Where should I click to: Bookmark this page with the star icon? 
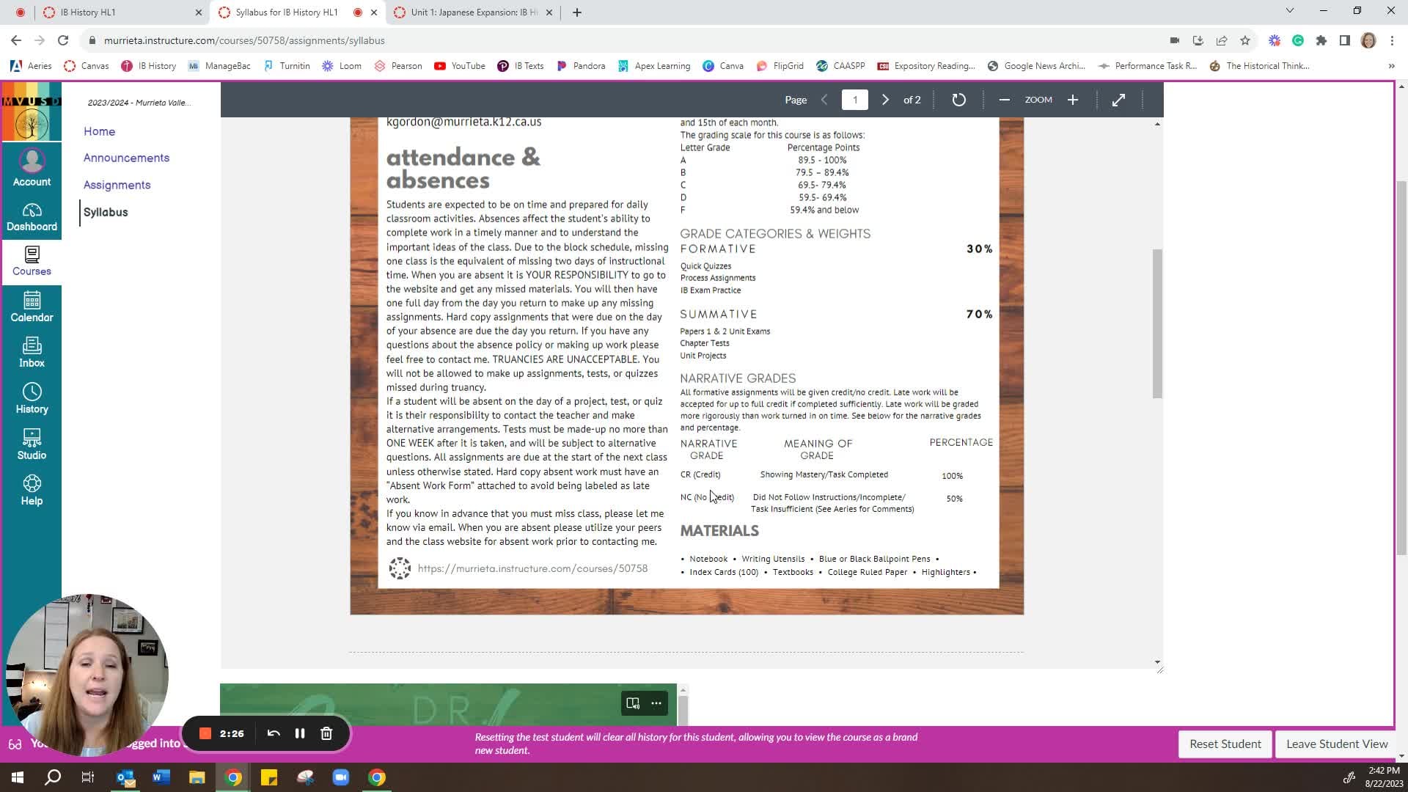(x=1244, y=40)
